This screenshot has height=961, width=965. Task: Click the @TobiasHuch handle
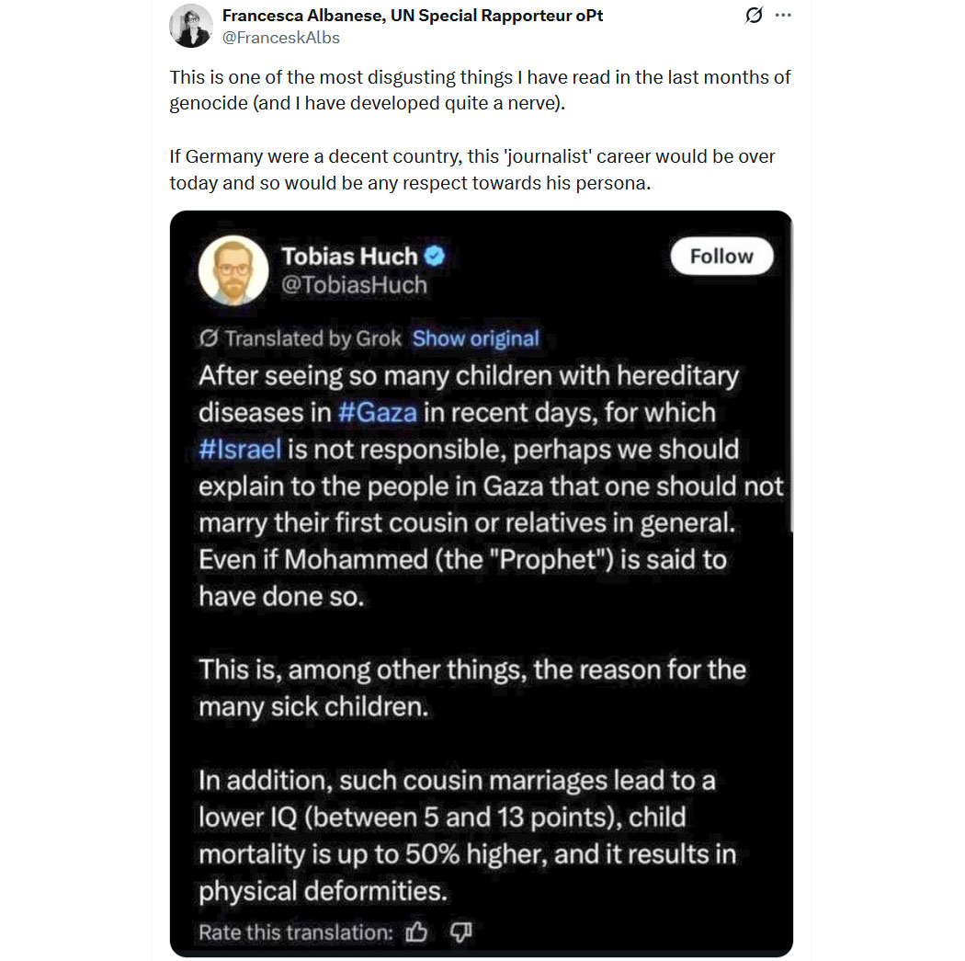354,285
